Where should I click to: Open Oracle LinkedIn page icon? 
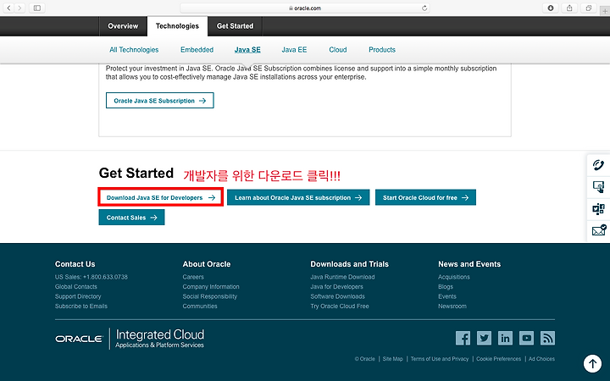[505, 338]
